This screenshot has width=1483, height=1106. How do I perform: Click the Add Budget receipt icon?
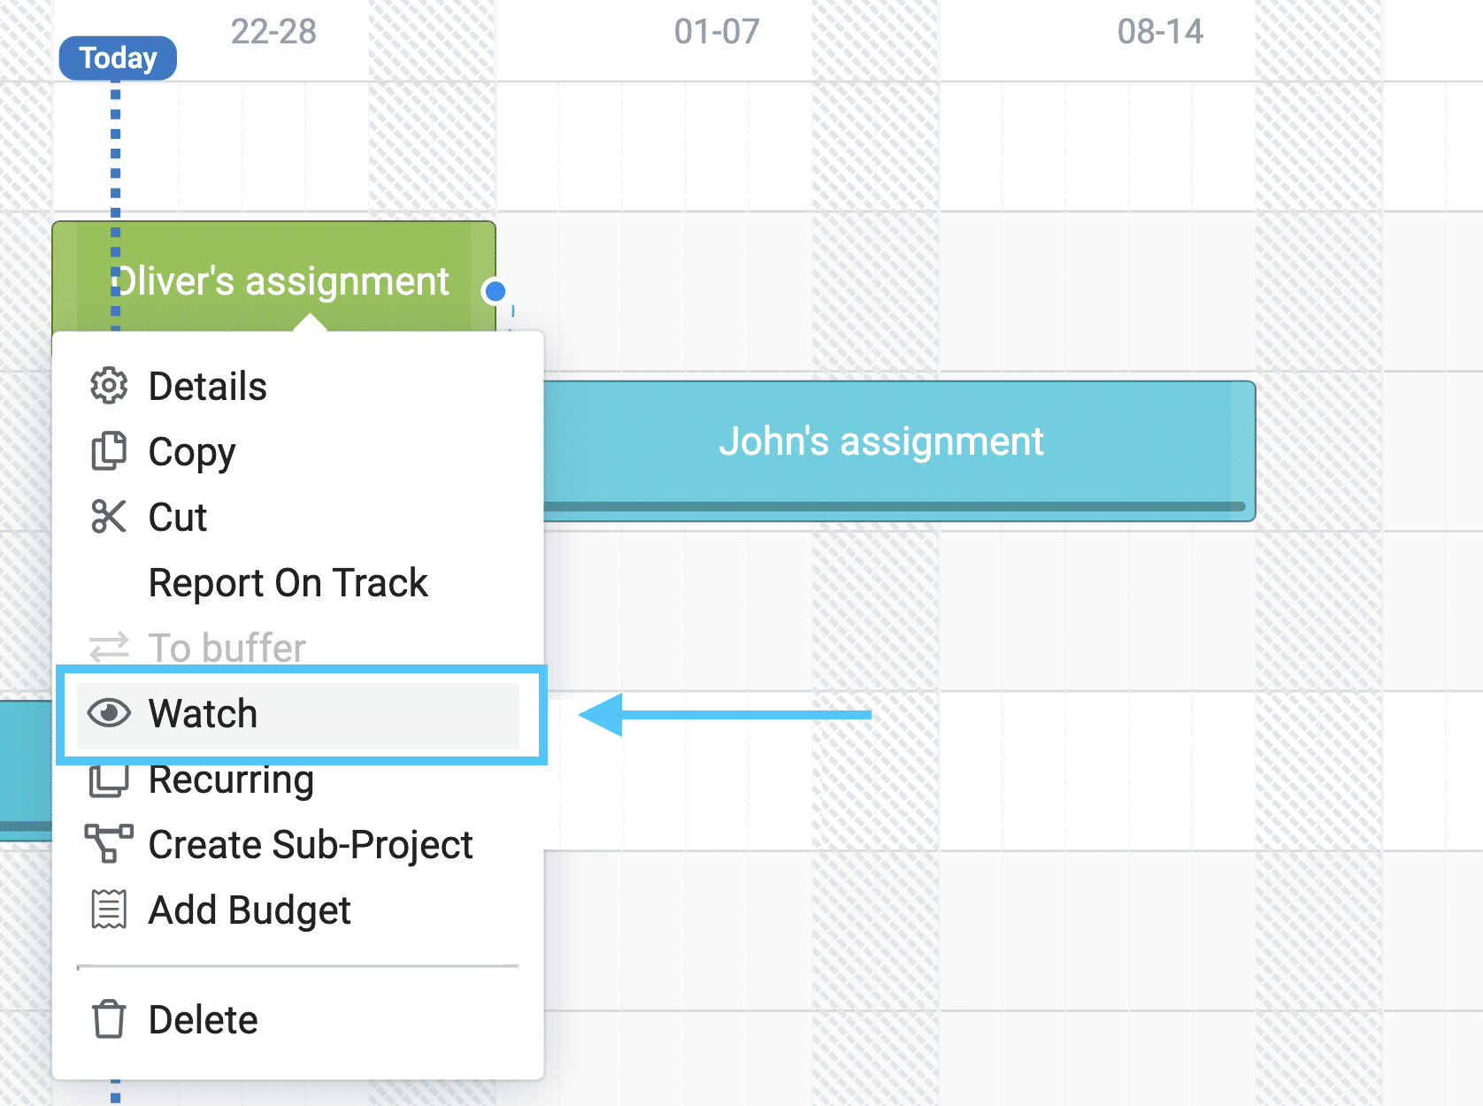click(109, 910)
